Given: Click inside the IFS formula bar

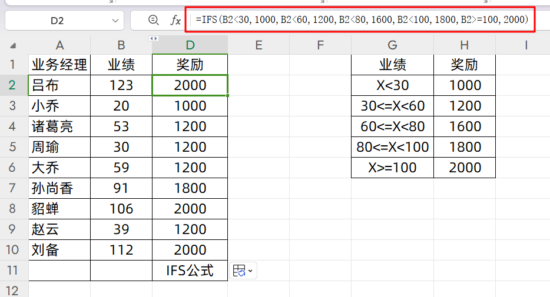Looking at the screenshot, I should 365,19.
